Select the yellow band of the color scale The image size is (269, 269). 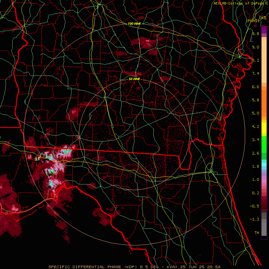pos(264,128)
